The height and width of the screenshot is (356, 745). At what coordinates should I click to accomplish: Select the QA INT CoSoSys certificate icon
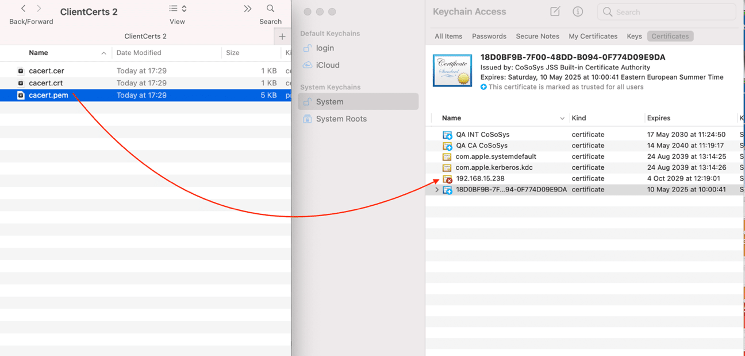[x=447, y=135]
